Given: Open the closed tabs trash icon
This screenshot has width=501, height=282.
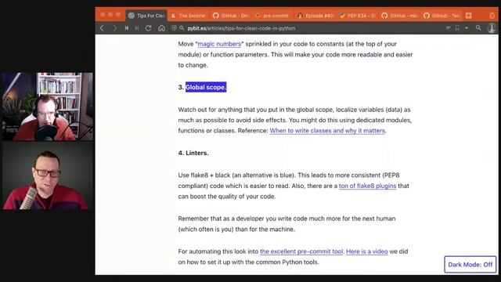Looking at the screenshot, I should [x=492, y=16].
